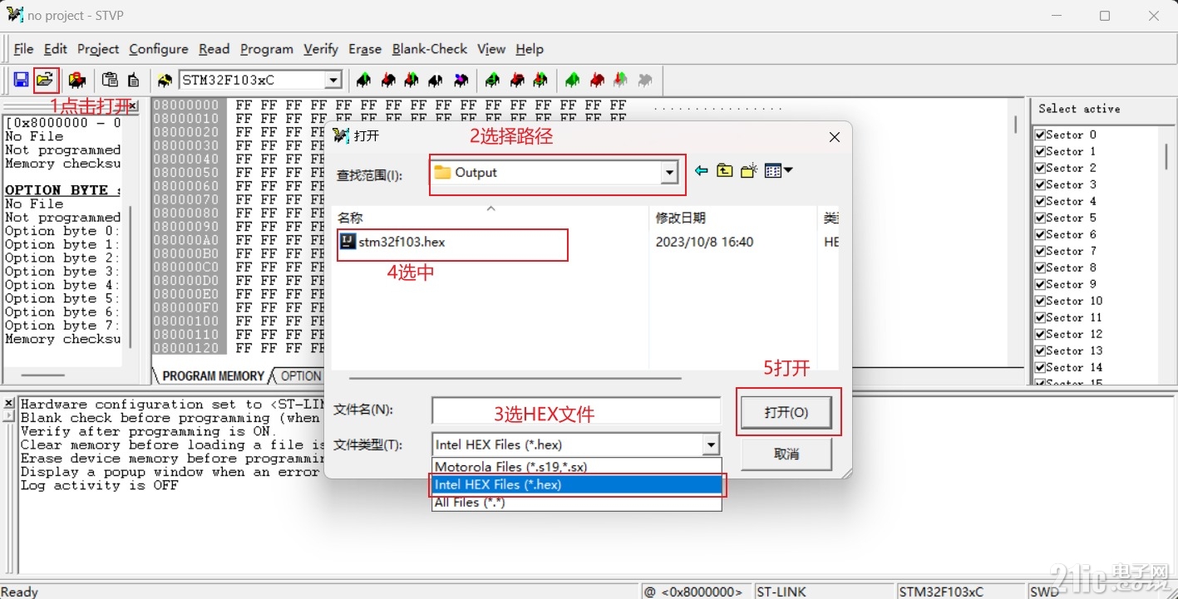This screenshot has height=599, width=1178.
Task: Open the Project menu
Action: [98, 49]
